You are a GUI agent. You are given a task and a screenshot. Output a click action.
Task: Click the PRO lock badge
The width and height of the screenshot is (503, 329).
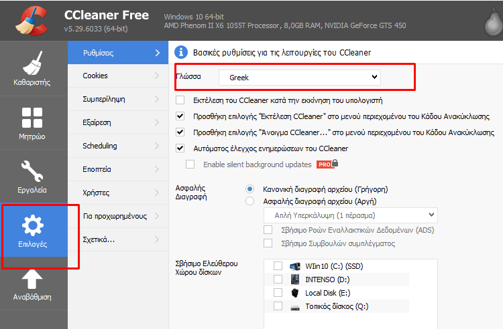327,164
